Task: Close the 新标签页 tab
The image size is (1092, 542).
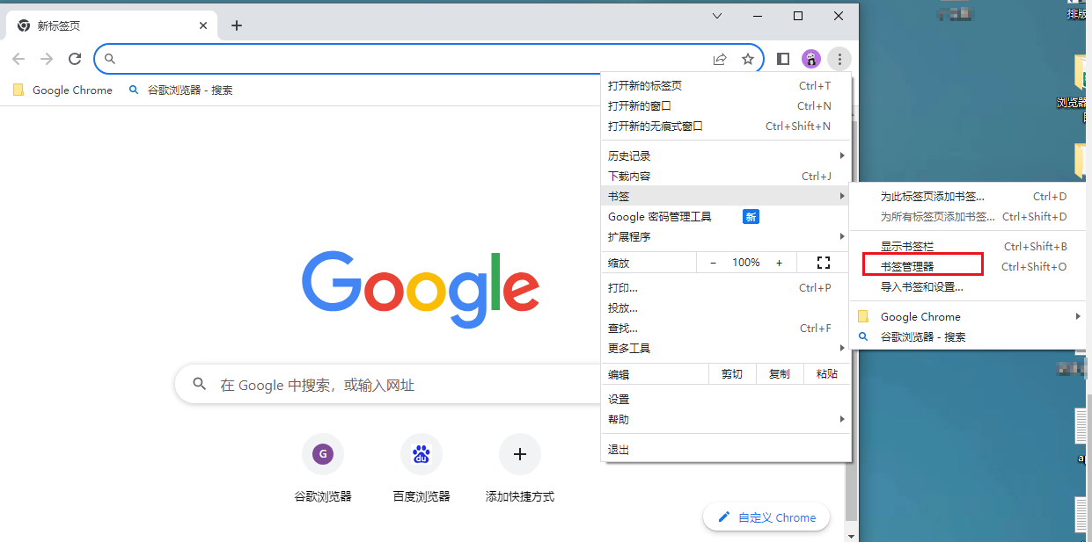Action: 203,25
